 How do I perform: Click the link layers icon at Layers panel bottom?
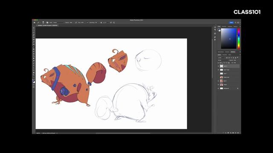click(223, 133)
